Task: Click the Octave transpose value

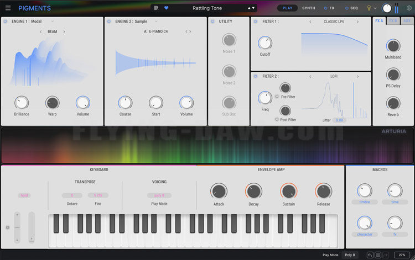Action: 72,195
